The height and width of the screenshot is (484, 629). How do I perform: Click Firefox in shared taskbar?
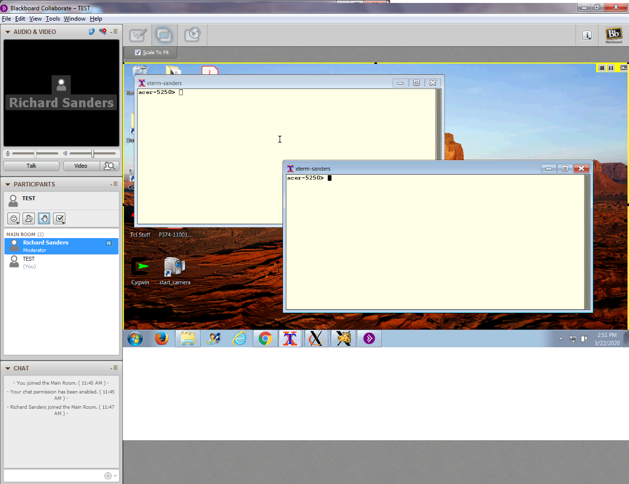(x=161, y=338)
